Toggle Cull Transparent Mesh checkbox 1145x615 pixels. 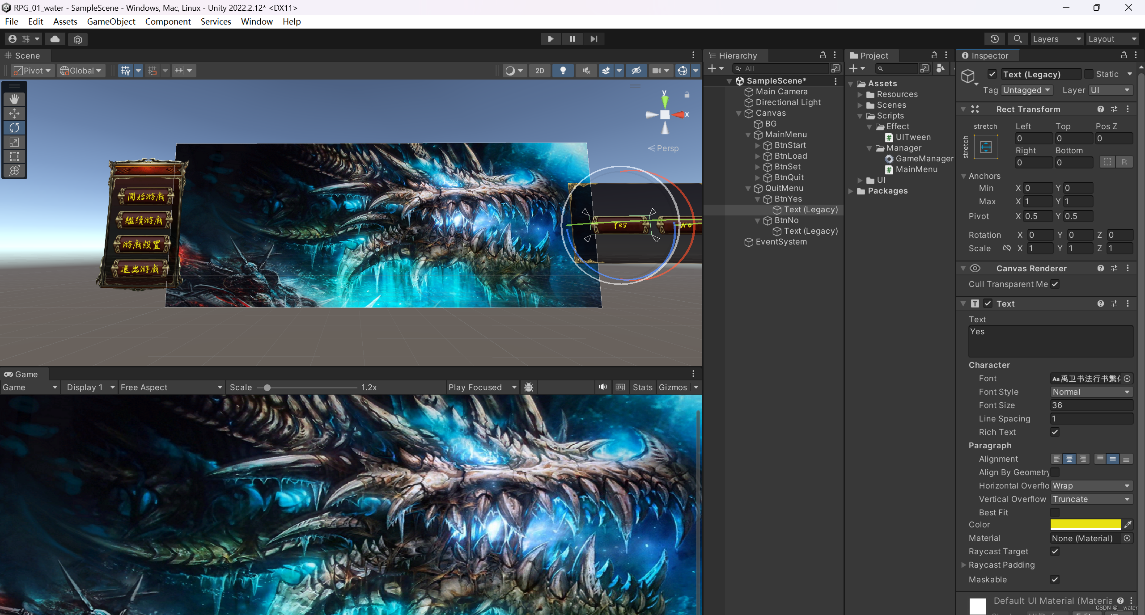tap(1055, 284)
